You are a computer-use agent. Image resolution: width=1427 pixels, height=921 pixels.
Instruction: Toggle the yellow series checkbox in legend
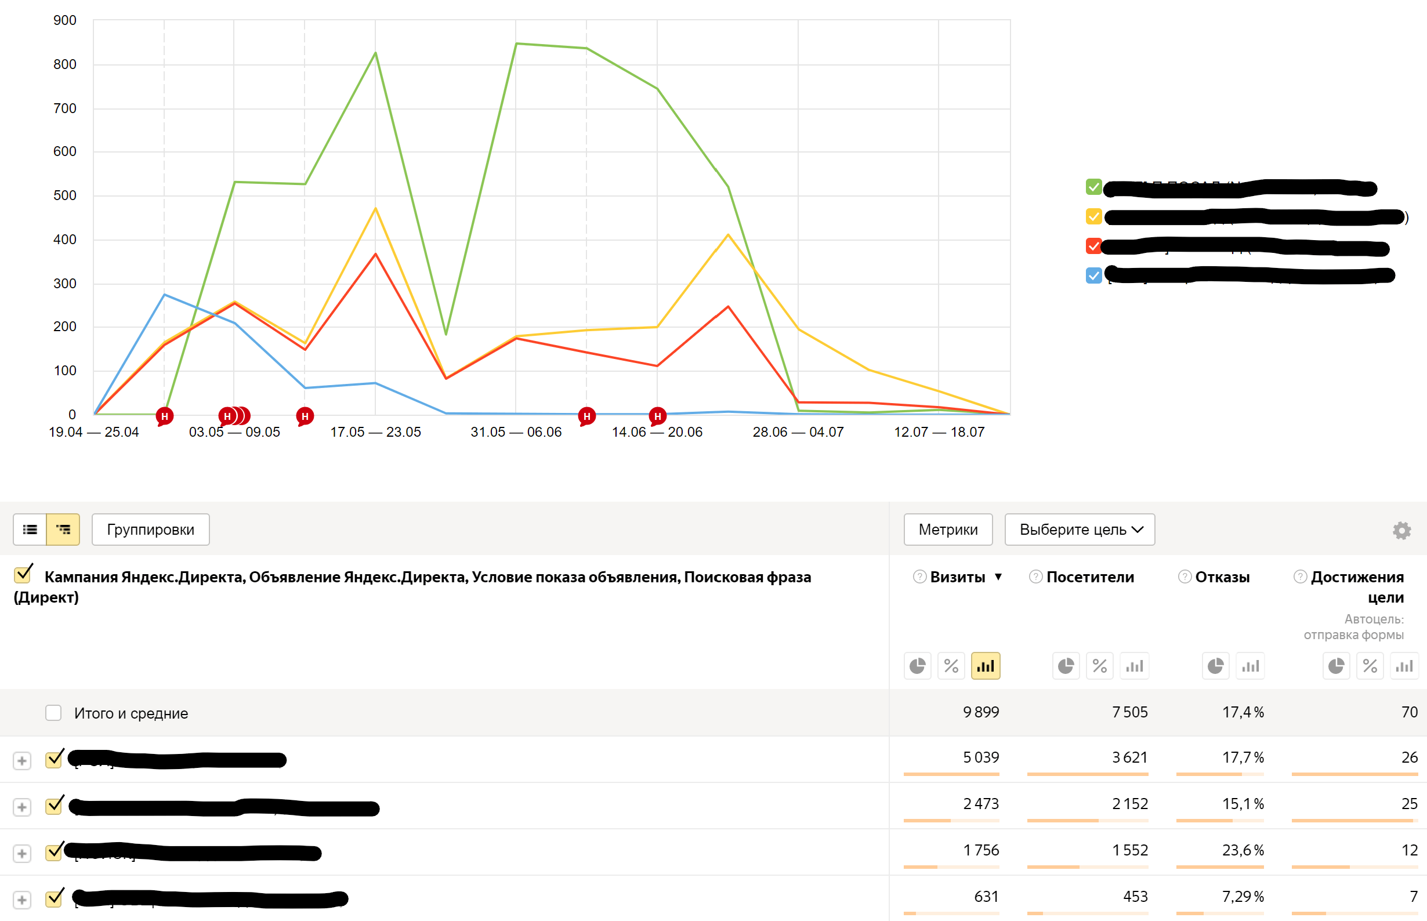[x=1094, y=216]
